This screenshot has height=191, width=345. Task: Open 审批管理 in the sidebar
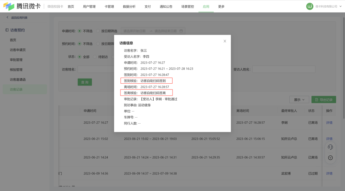pos(17,59)
